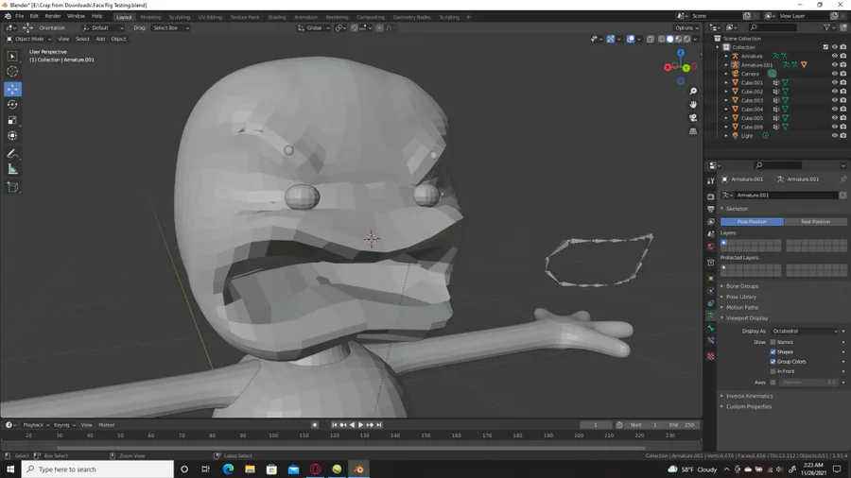Expand the Bone Groups panel
This screenshot has height=478, width=851.
[742, 286]
